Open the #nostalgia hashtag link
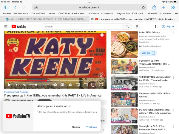 point(24,92)
